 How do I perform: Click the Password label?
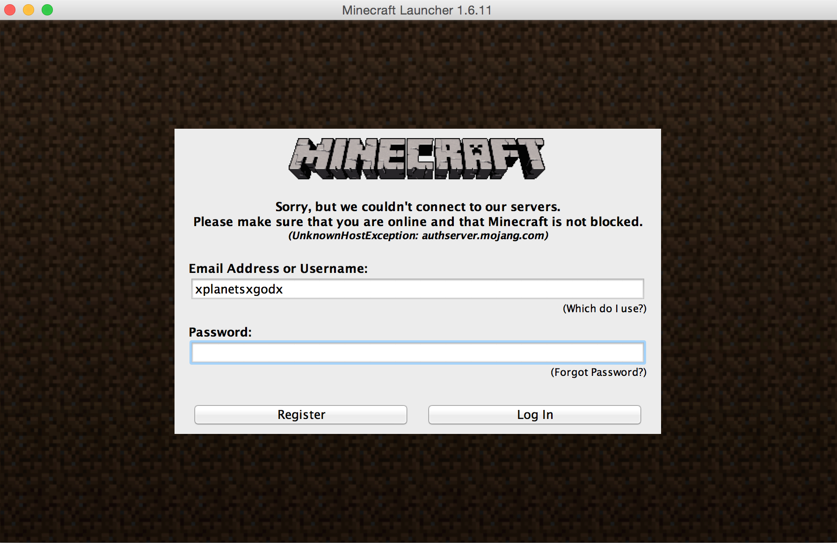[220, 332]
